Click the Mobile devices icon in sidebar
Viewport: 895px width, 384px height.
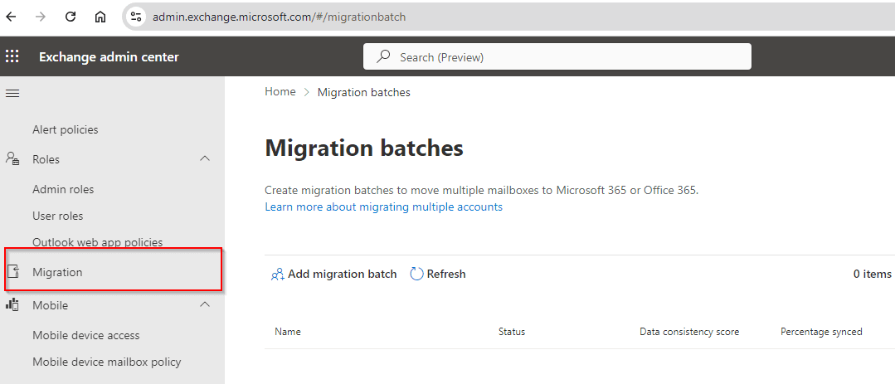click(12, 305)
